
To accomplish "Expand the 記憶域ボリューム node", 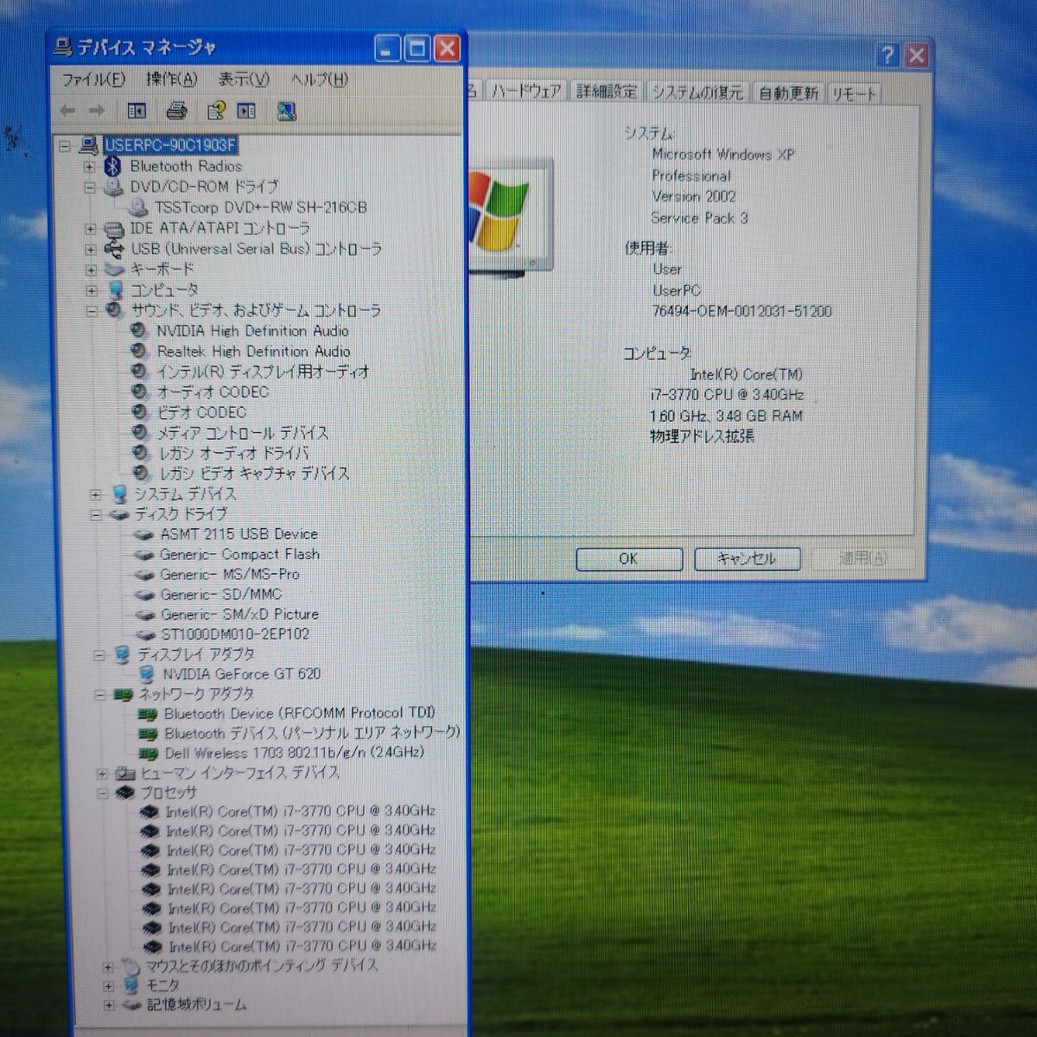I will click(109, 1005).
